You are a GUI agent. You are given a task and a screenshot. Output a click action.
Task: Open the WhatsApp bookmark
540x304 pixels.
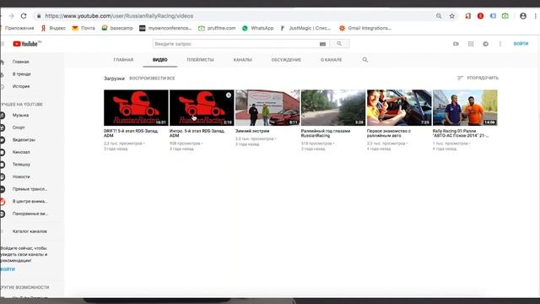257,28
